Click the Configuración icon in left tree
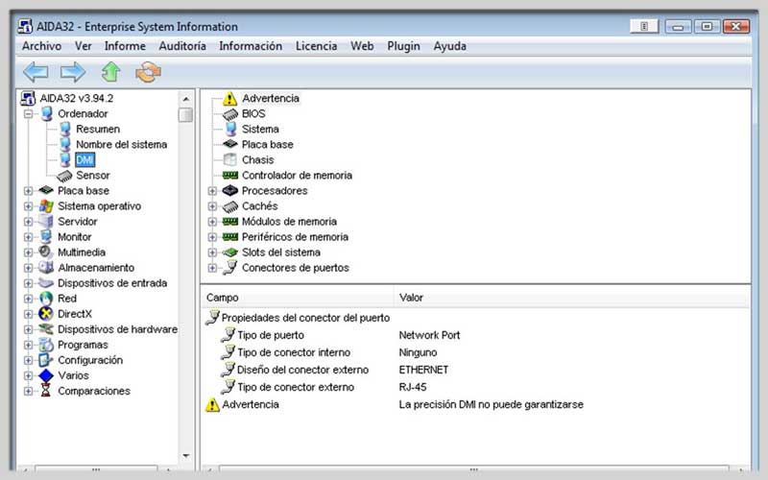Image resolution: width=768 pixels, height=480 pixels. click(x=46, y=360)
